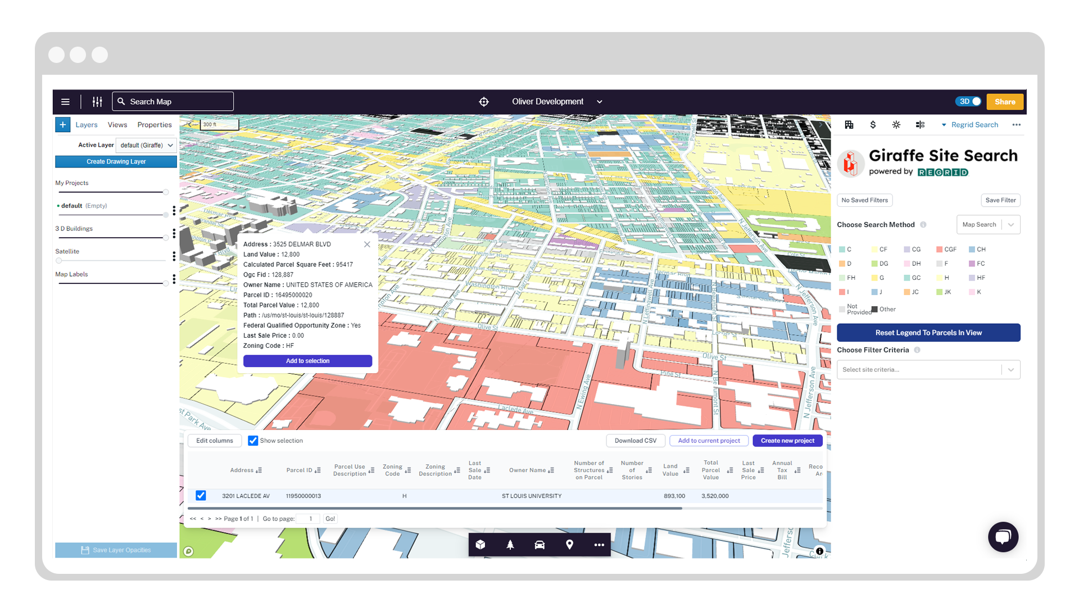Image resolution: width=1079 pixels, height=607 pixels.
Task: Switch to the Views tab
Action: tap(117, 125)
